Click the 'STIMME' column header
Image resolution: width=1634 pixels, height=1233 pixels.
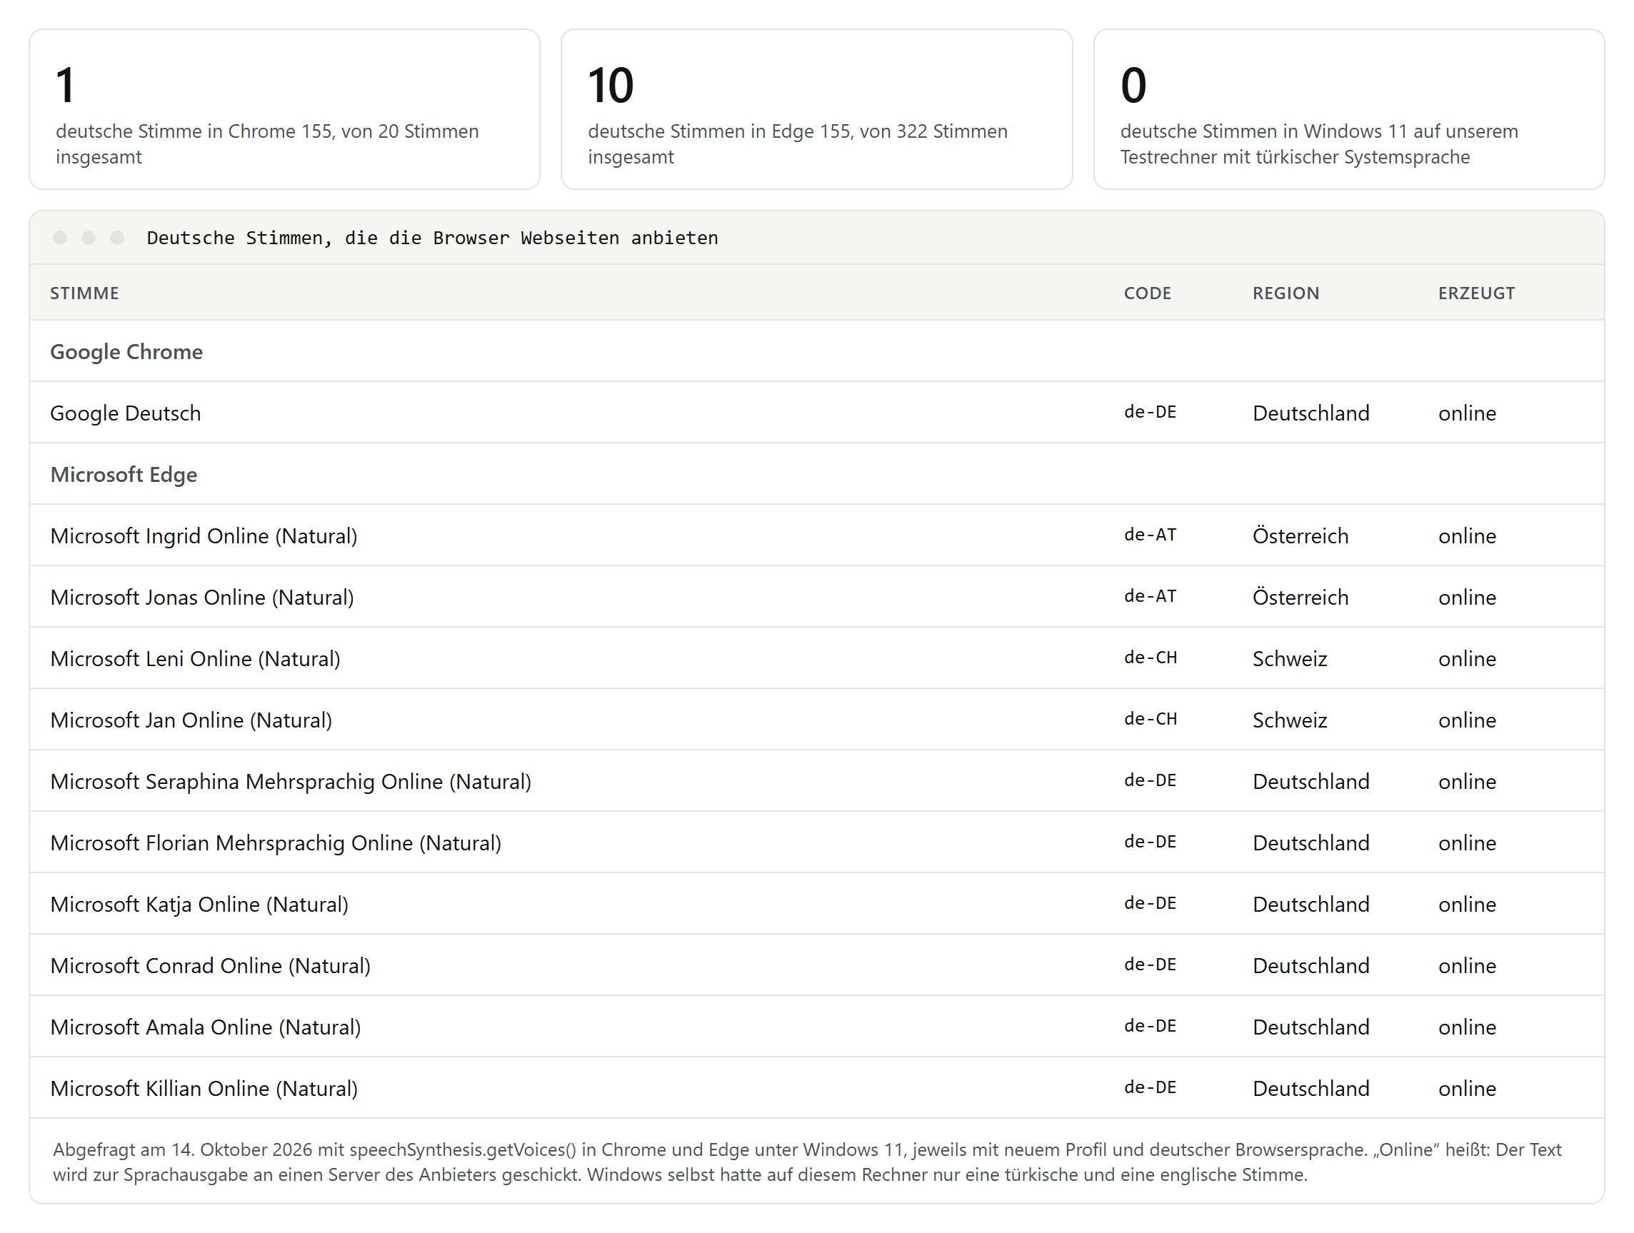[x=84, y=293]
